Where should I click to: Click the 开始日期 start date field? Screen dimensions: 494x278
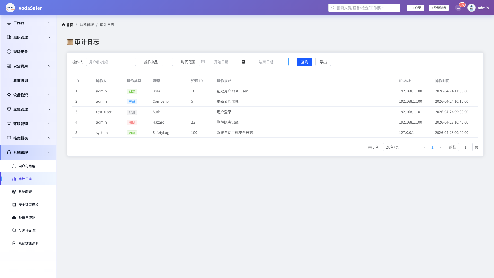pos(221,62)
